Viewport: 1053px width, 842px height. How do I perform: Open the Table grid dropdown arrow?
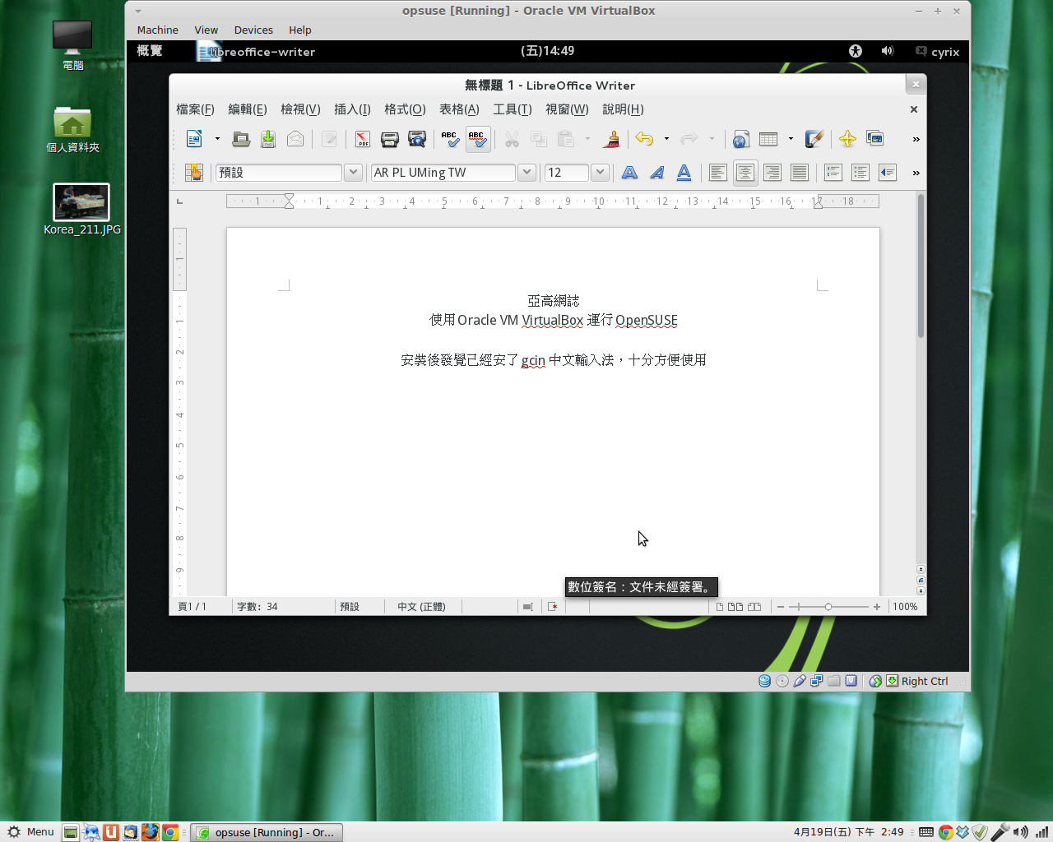click(x=791, y=139)
